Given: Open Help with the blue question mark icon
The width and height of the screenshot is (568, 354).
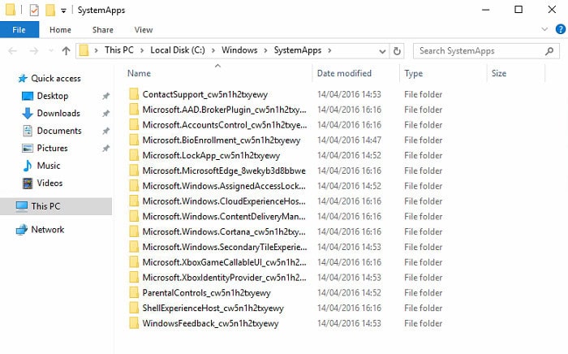Looking at the screenshot, I should pos(561,29).
